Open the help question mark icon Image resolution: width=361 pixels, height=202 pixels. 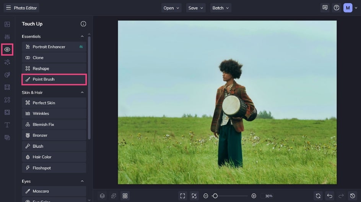point(337,8)
